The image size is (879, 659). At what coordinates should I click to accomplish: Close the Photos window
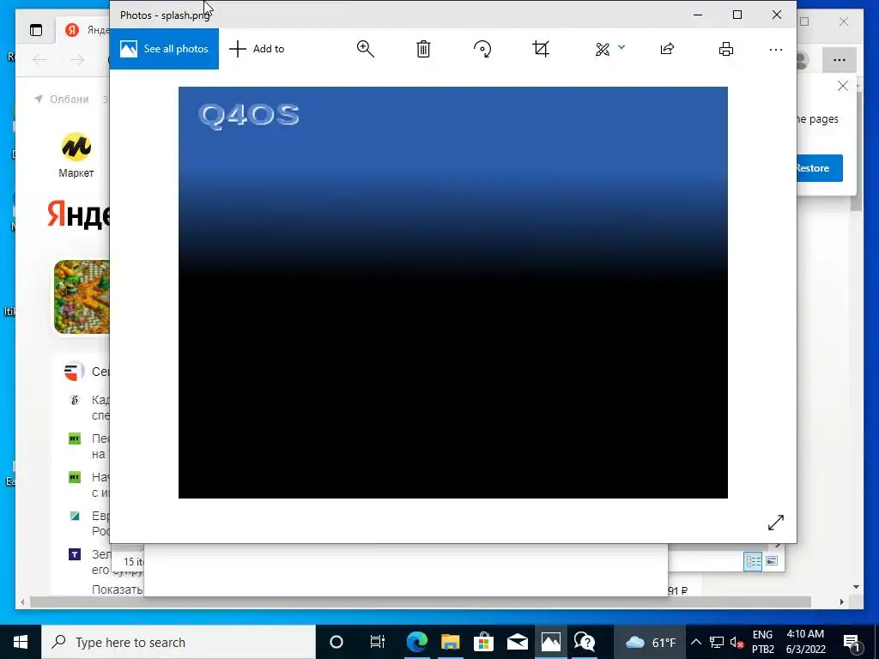click(x=776, y=15)
